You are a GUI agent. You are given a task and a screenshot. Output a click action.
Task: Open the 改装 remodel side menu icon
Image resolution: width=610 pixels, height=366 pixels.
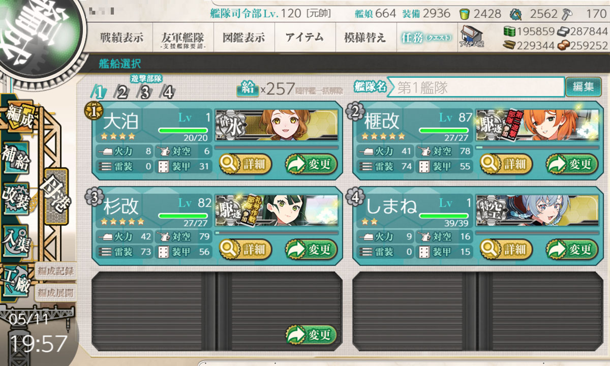tap(16, 197)
